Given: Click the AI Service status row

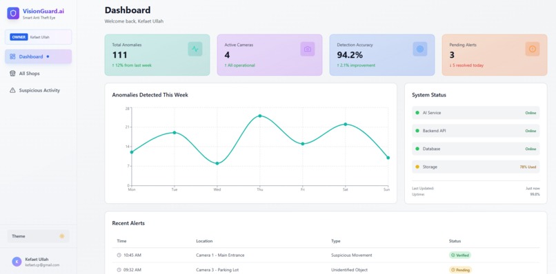Looking at the screenshot, I should point(475,113).
